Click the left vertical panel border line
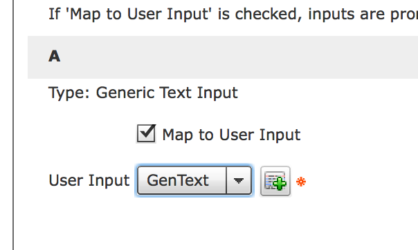Image resolution: width=418 pixels, height=250 pixels. click(x=13, y=125)
